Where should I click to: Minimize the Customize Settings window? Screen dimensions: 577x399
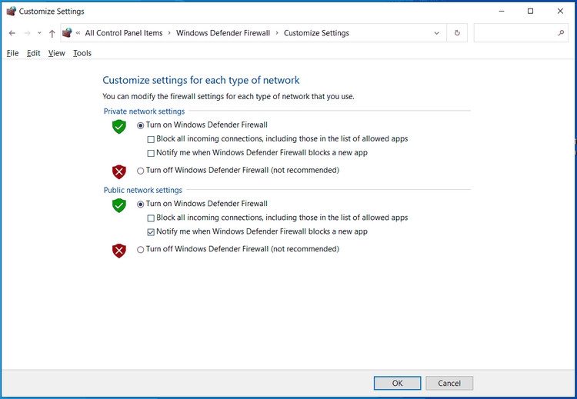[502, 11]
